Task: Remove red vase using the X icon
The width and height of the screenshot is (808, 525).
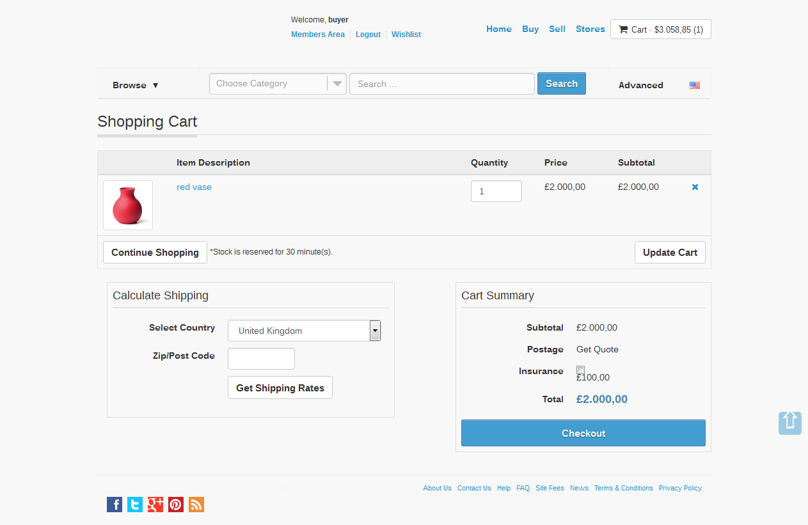Action: click(695, 187)
